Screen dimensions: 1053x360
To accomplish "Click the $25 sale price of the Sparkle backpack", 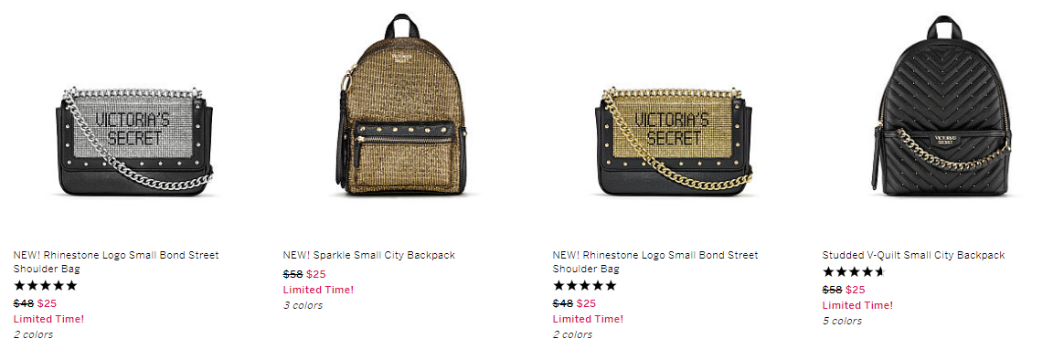I will pos(316,274).
